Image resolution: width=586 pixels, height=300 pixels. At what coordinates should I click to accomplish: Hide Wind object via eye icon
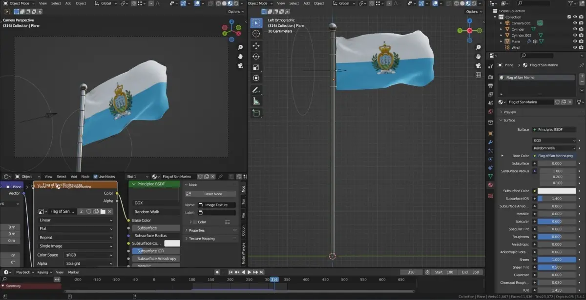click(x=574, y=48)
